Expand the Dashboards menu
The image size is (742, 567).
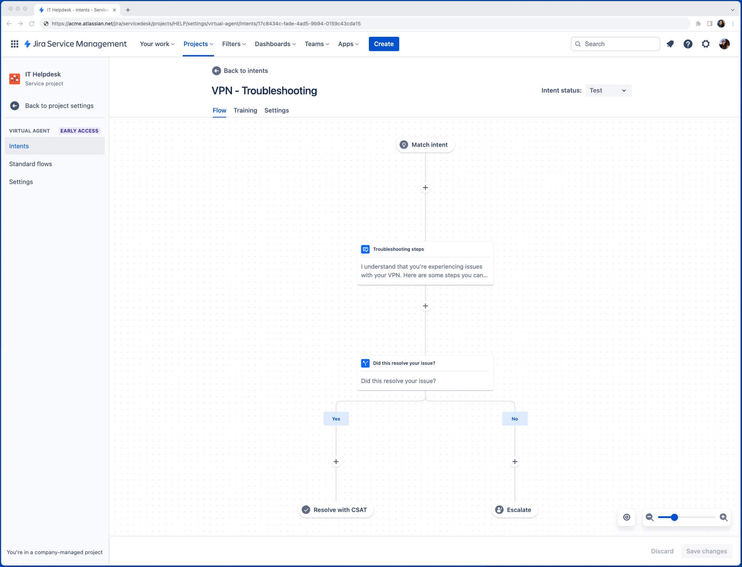275,44
